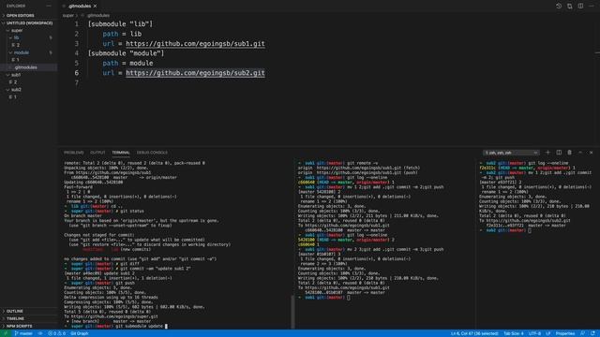Select the Terminal panel tab
Viewport: 600px width, 337px height.
[x=121, y=153]
